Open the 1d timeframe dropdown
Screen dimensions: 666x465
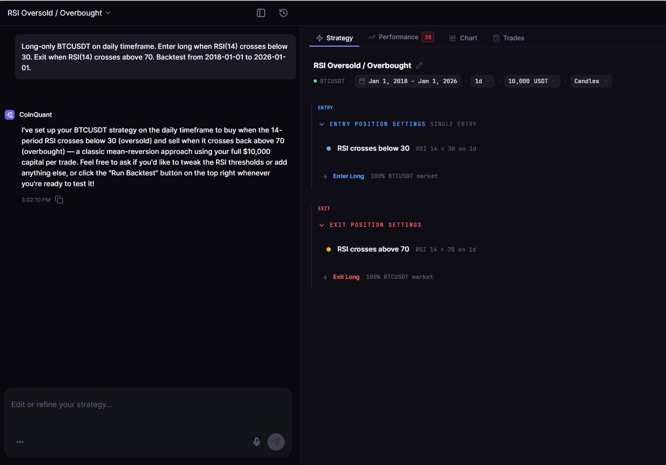(x=482, y=81)
